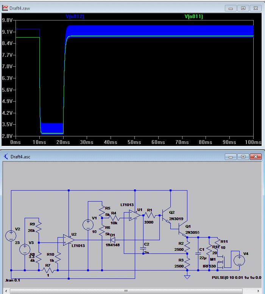Click the 100ms time axis label

253,142
